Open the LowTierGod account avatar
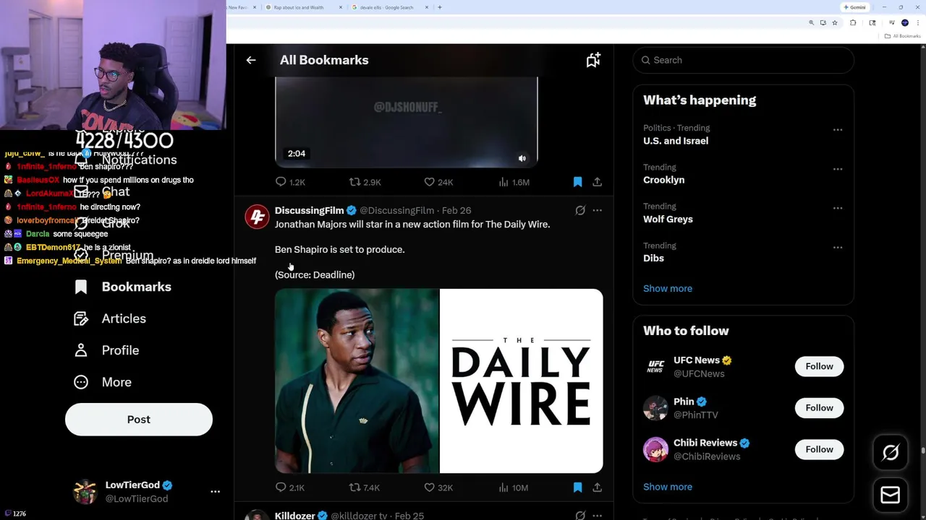This screenshot has width=926, height=520. (x=85, y=491)
